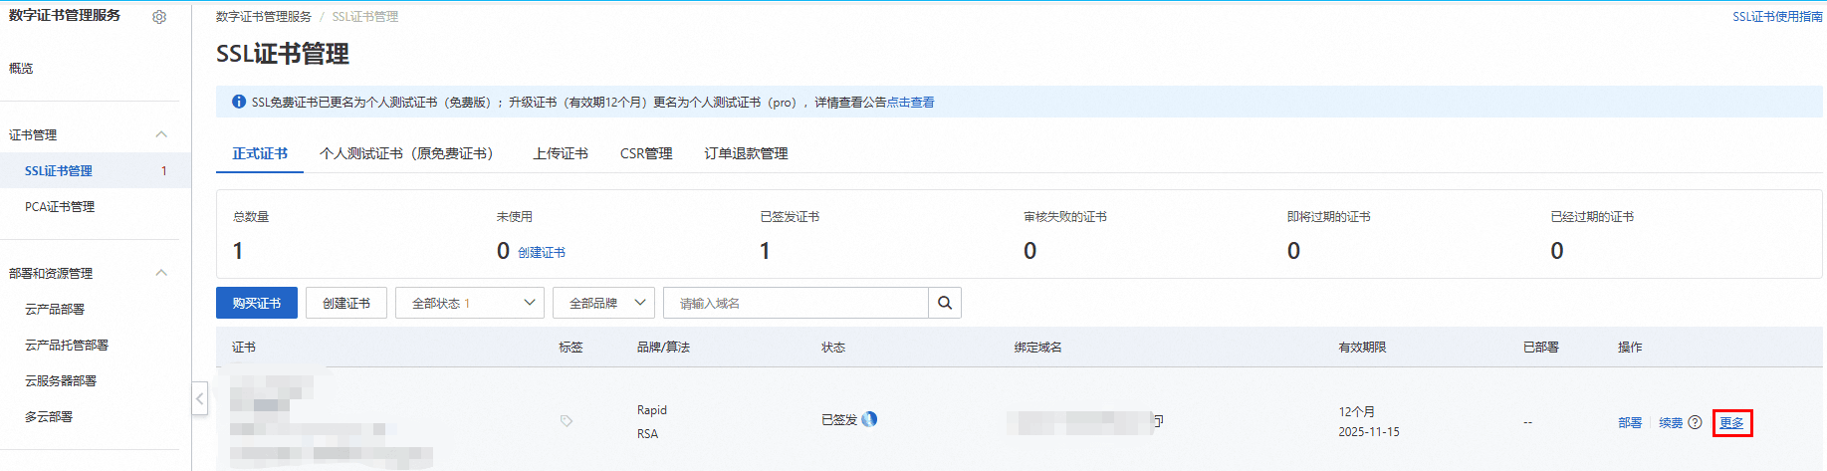Switch to the 上传证书 tab

(561, 153)
